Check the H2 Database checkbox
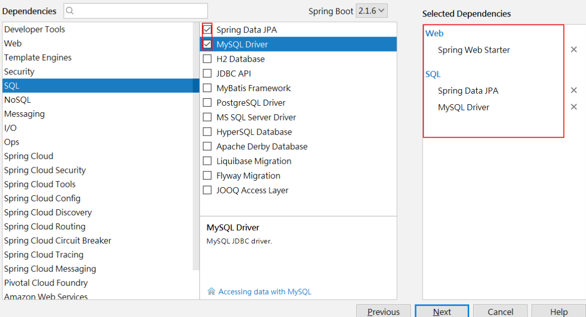 pos(207,59)
